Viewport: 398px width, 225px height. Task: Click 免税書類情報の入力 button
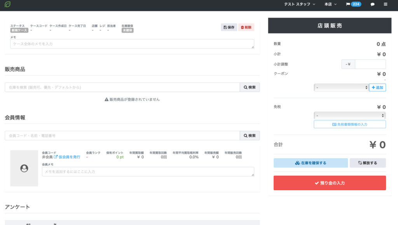pos(349,124)
